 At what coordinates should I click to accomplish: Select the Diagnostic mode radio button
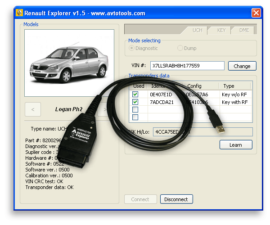tap(131, 48)
